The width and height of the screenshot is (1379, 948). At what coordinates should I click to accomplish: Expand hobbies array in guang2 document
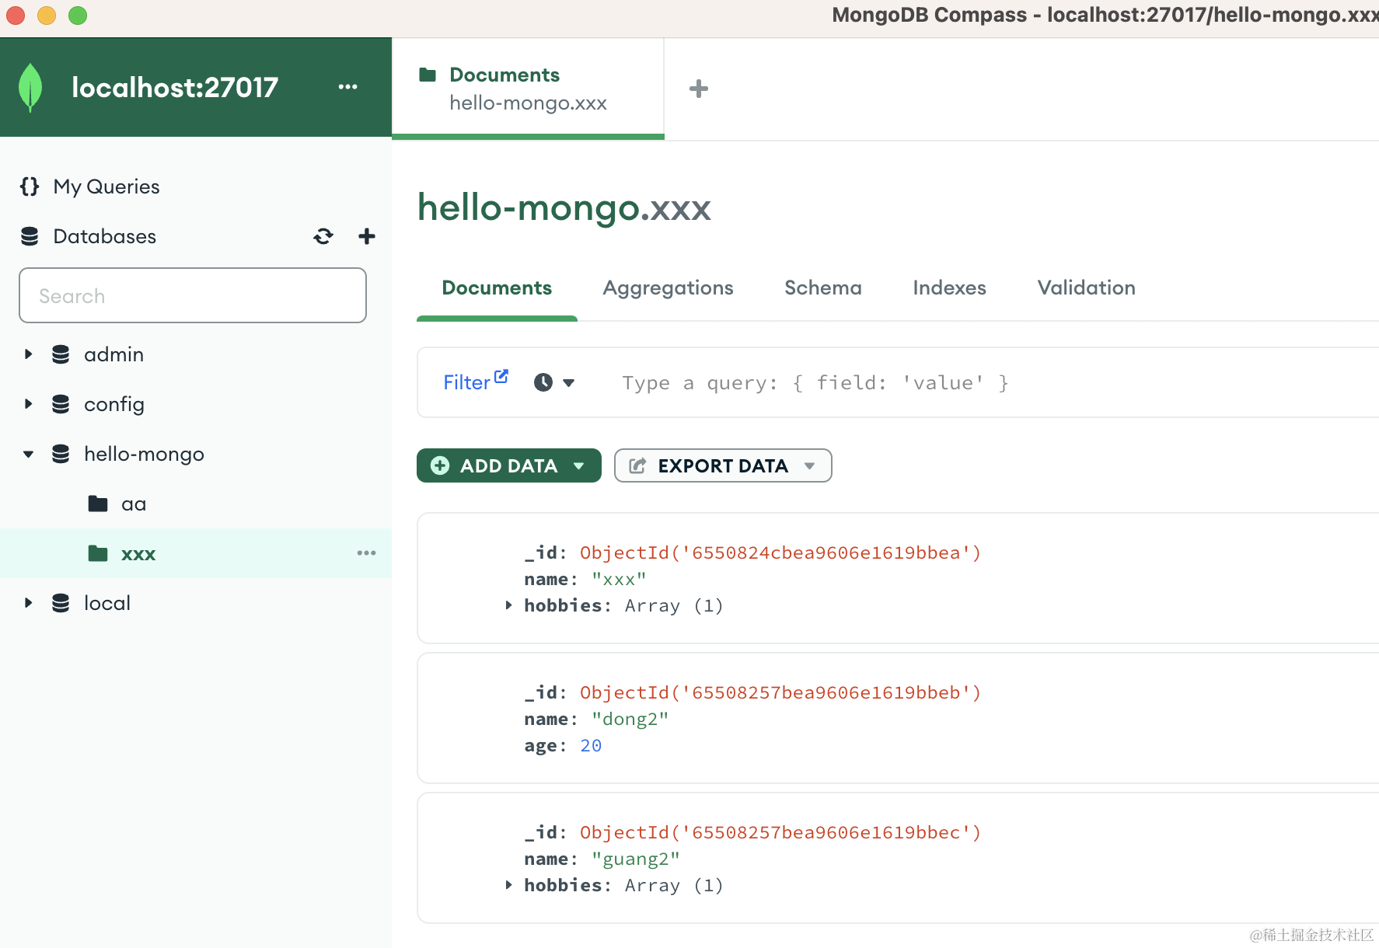coord(508,885)
